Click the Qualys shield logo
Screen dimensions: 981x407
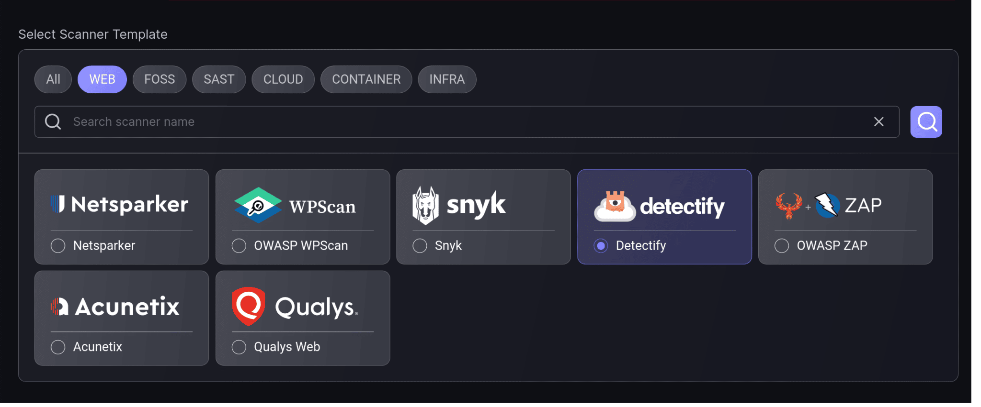248,306
